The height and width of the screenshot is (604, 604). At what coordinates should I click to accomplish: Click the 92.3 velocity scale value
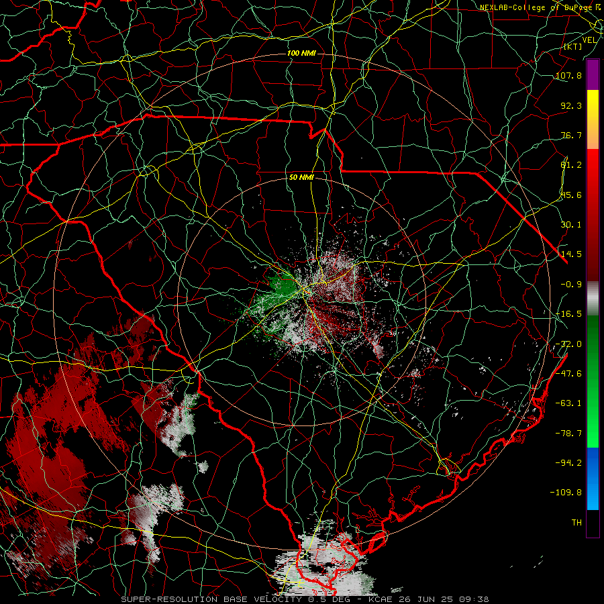[x=571, y=105]
